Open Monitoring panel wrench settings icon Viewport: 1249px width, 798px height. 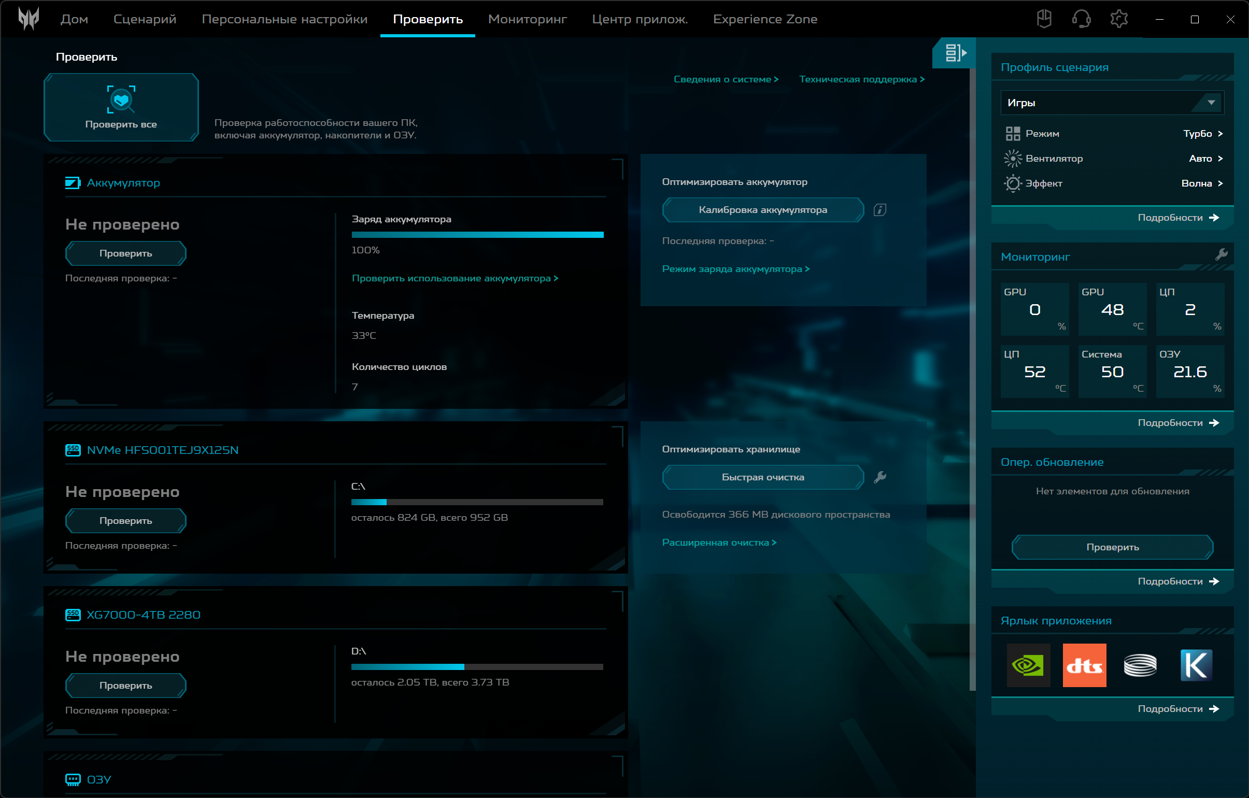point(1220,254)
